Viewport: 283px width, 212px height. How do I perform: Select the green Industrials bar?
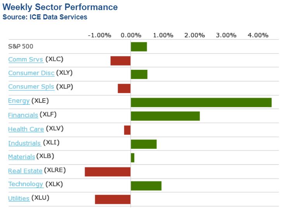144,144
